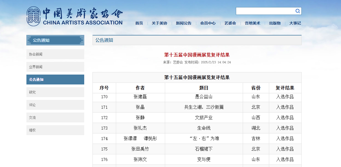This screenshot has height=167, width=341.
Task: Open the 会员中心 menu item
Action: tap(208, 23)
